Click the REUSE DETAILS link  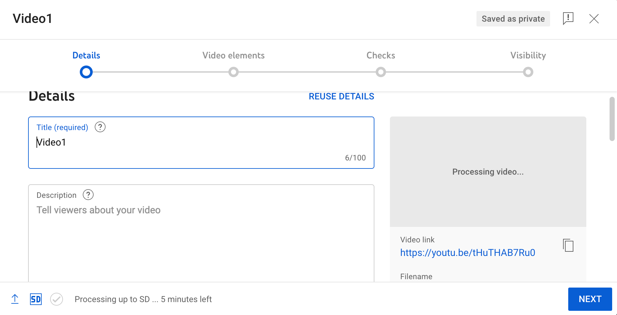pyautogui.click(x=341, y=97)
